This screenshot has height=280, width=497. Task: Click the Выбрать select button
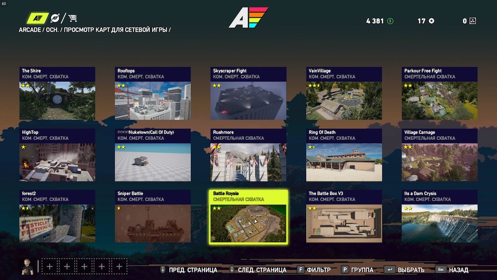404,270
